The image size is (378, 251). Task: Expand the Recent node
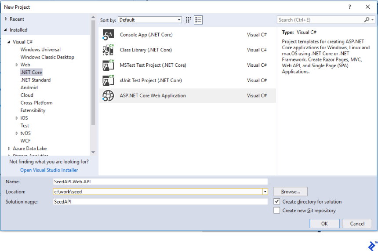(6, 19)
